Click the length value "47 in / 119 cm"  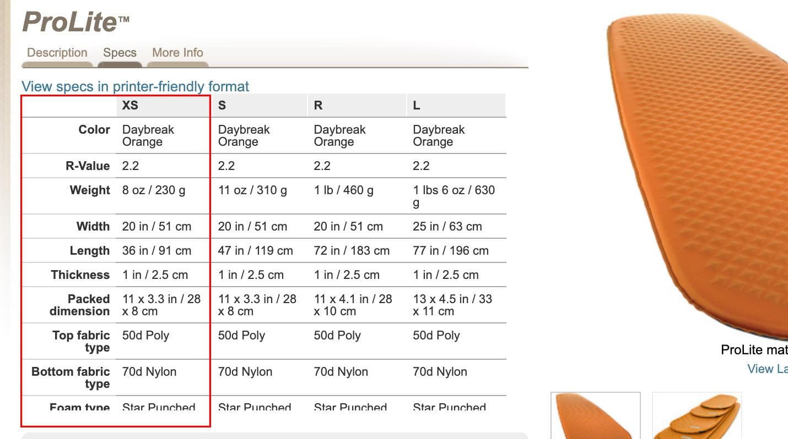[x=256, y=251]
